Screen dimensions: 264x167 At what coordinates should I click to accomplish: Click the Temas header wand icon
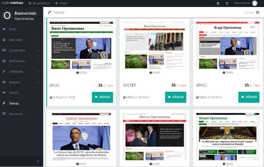pos(49,12)
